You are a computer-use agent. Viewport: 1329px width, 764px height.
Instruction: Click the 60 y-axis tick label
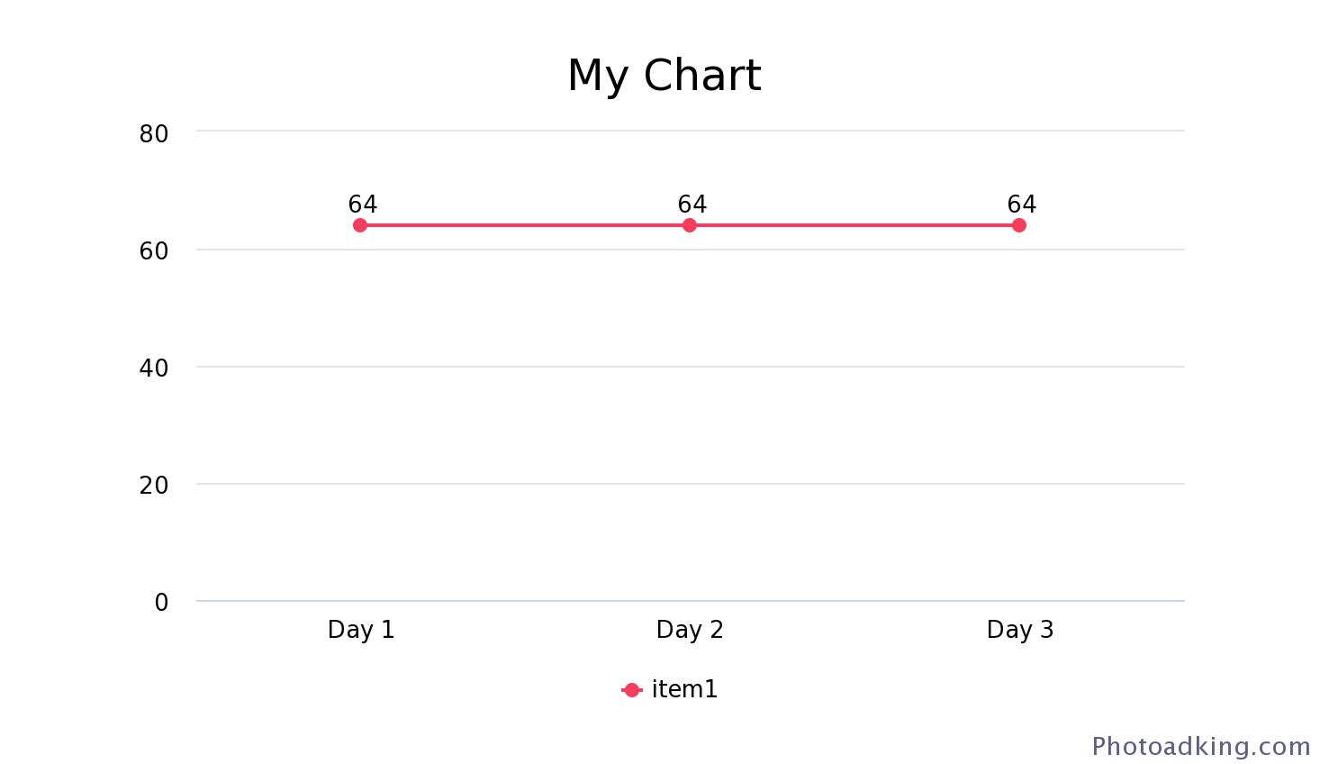154,251
